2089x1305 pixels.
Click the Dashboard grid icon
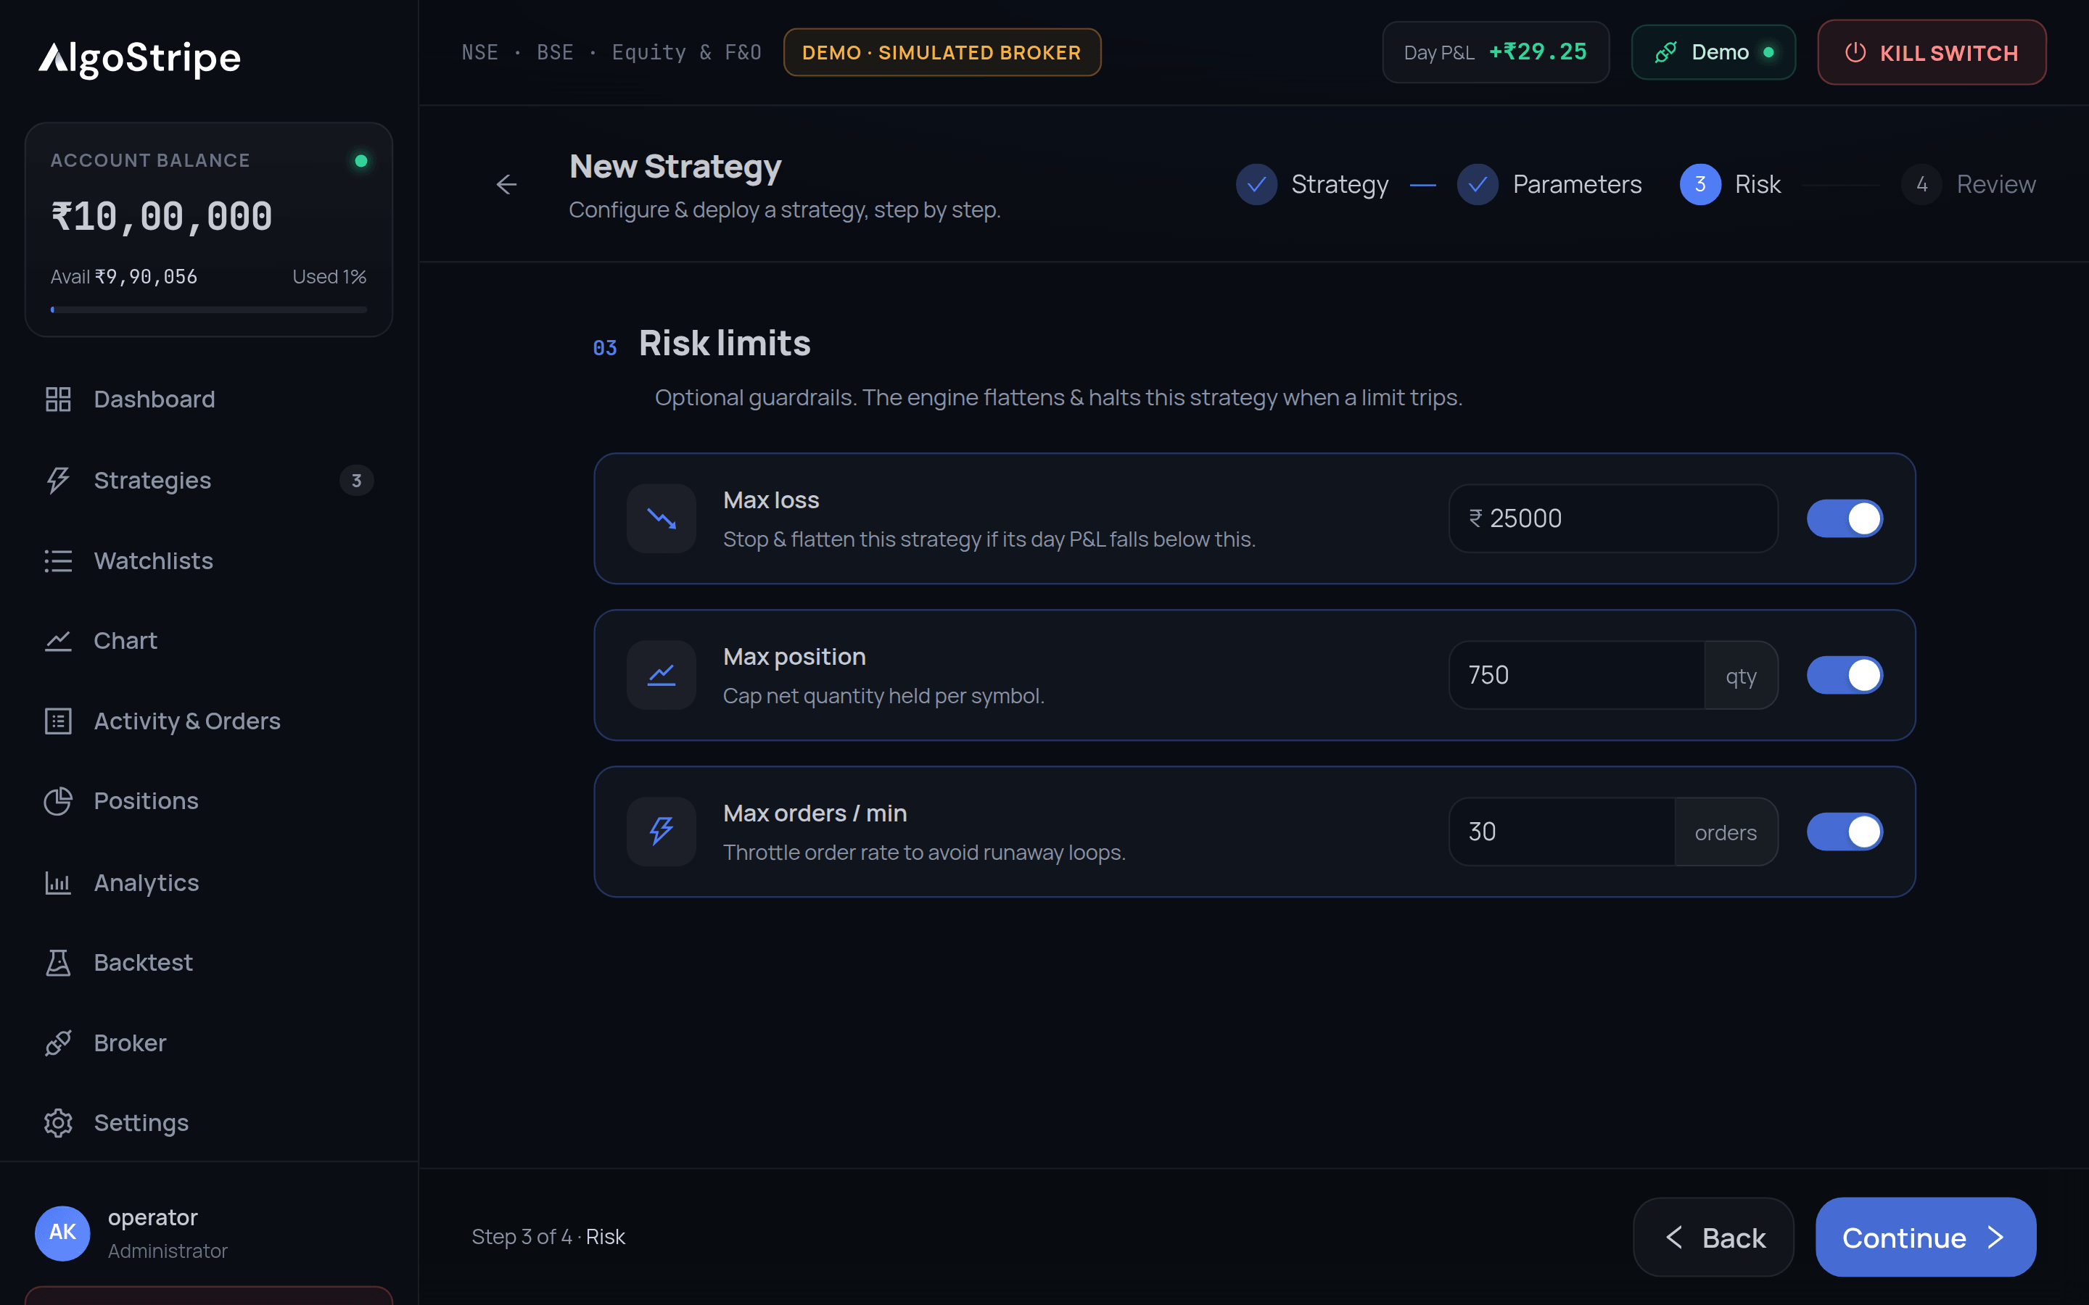coord(58,399)
